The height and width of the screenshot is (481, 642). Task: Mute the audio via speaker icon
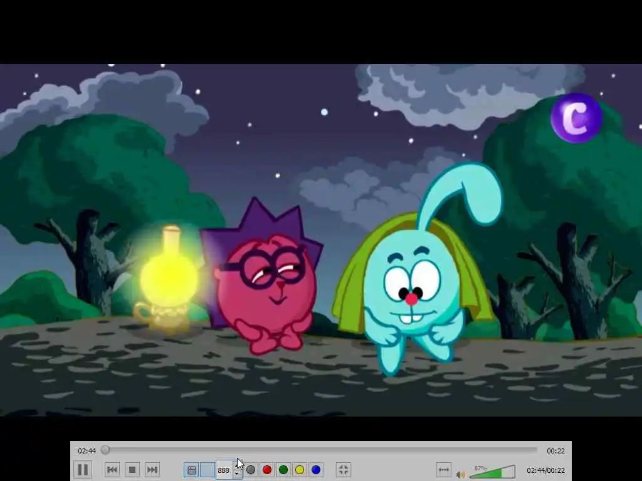(461, 475)
